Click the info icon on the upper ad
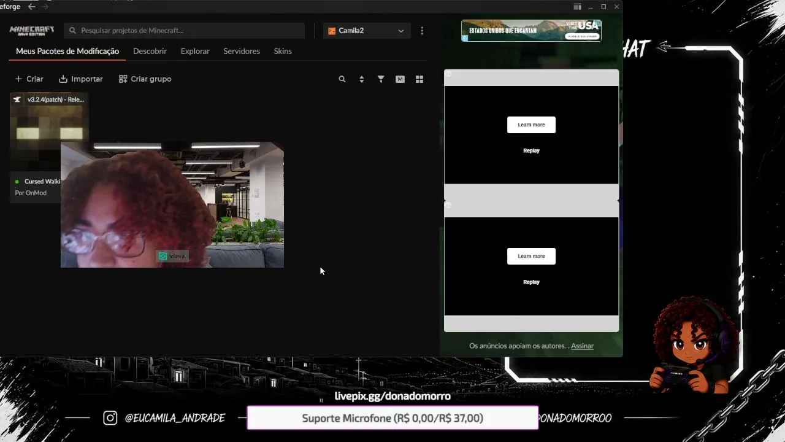Viewport: 785px width, 442px height. [448, 74]
